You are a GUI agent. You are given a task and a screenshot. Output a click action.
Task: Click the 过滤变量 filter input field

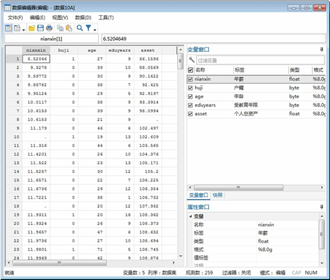(259, 60)
